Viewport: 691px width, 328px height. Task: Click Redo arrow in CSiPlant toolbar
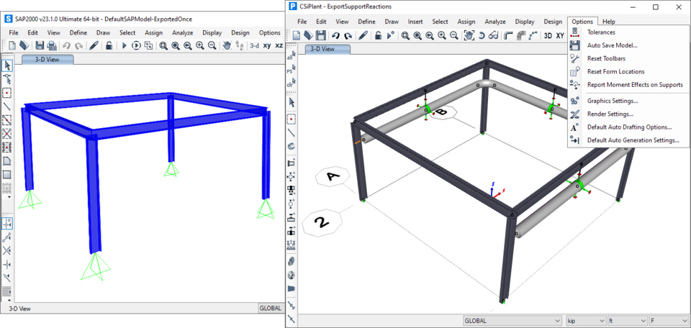click(348, 36)
